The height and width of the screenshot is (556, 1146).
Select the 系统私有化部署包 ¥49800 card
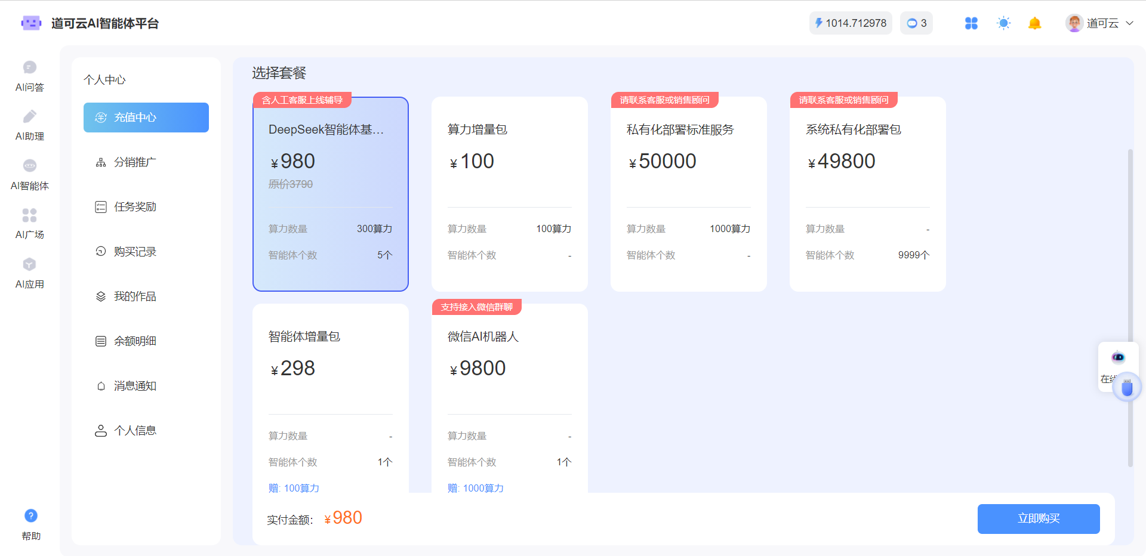(x=867, y=194)
